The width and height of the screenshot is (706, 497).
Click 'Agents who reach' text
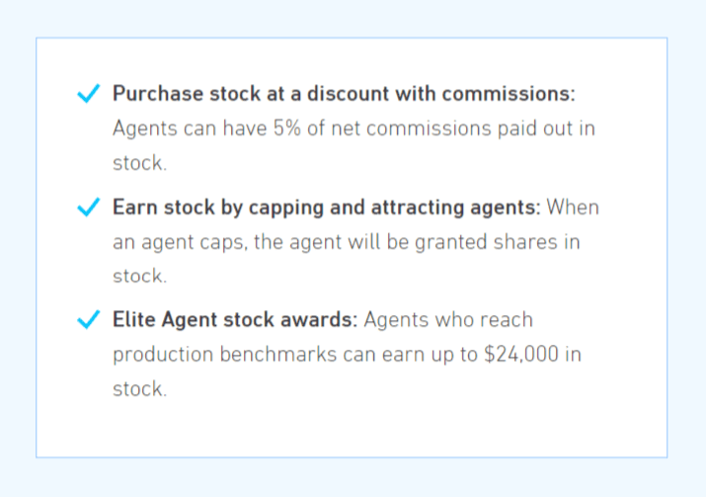[x=448, y=320]
